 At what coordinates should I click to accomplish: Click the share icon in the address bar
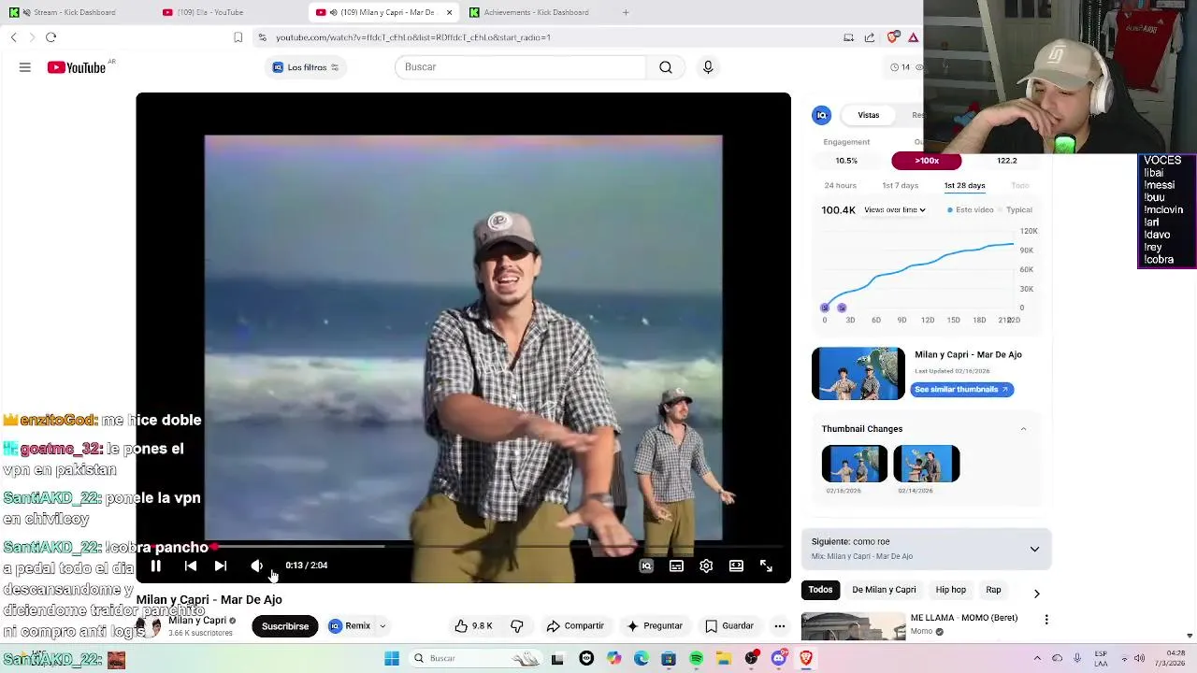tap(870, 37)
